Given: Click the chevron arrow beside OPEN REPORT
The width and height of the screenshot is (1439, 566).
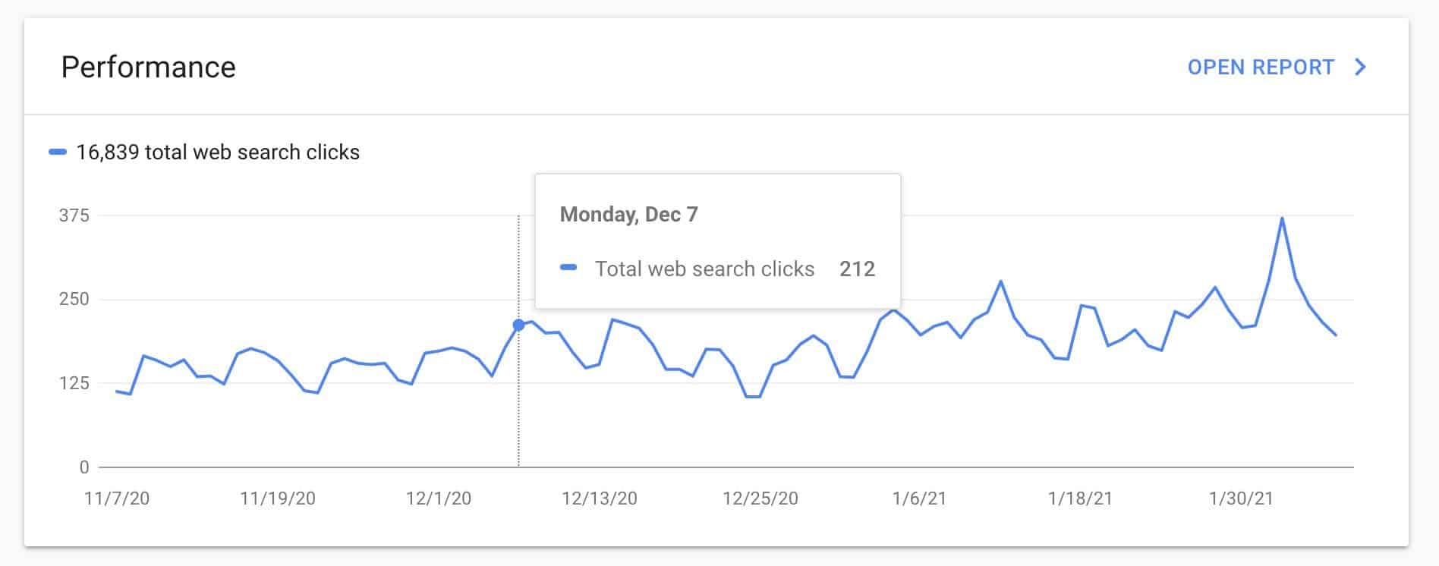Looking at the screenshot, I should click(1360, 68).
